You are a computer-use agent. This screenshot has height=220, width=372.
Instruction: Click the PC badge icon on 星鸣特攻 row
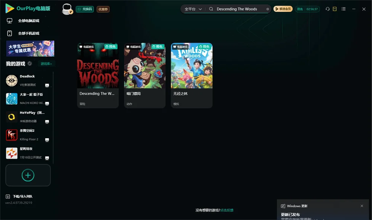point(47,158)
